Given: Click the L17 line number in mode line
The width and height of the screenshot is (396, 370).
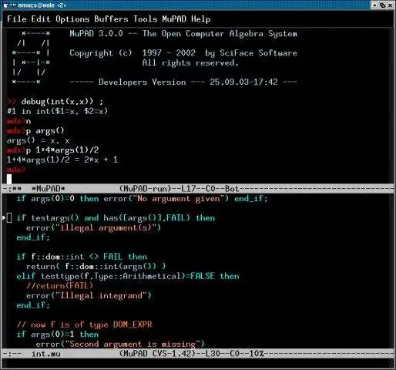Looking at the screenshot, I should click(188, 189).
